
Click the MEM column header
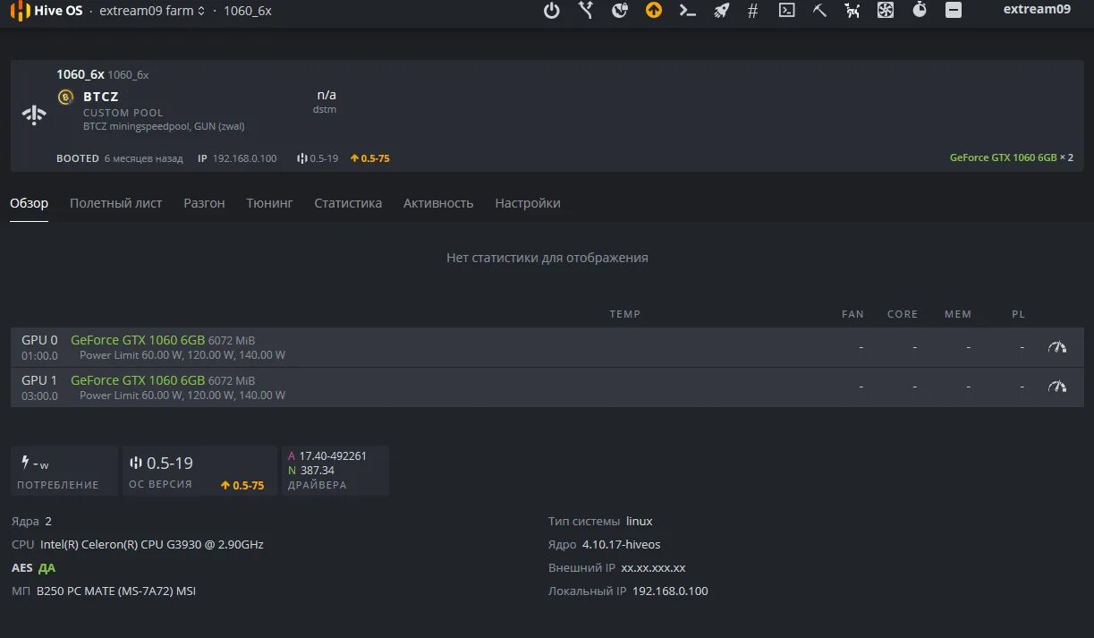coord(958,314)
